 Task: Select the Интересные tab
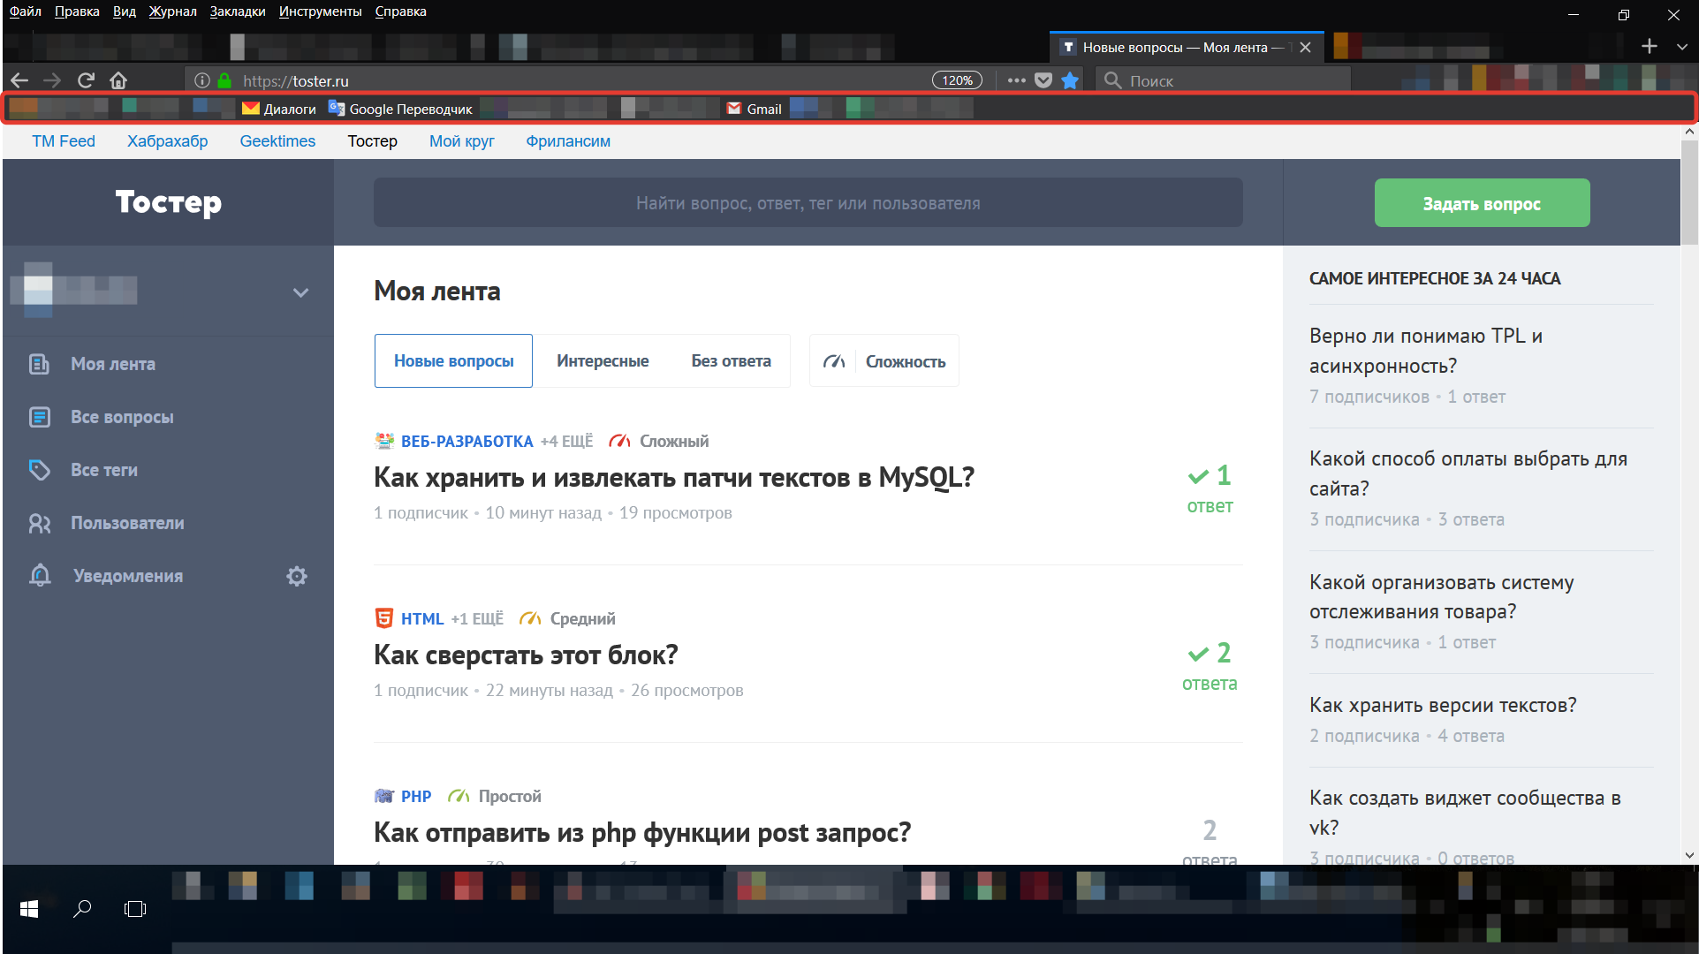[x=603, y=360]
